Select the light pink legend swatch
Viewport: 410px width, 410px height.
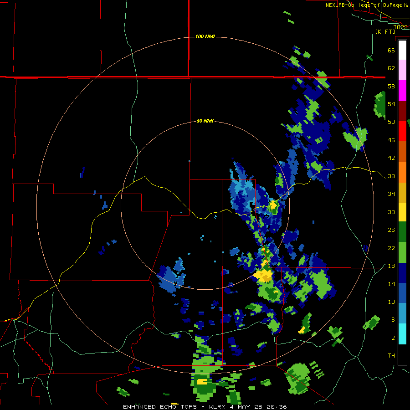point(402,70)
